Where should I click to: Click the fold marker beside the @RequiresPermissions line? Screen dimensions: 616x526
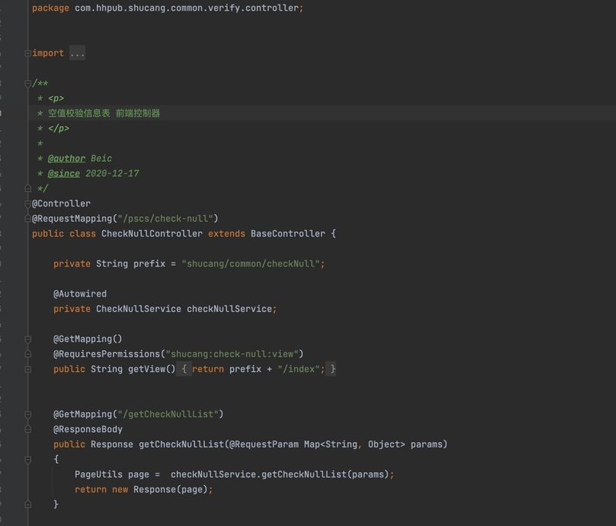click(28, 354)
